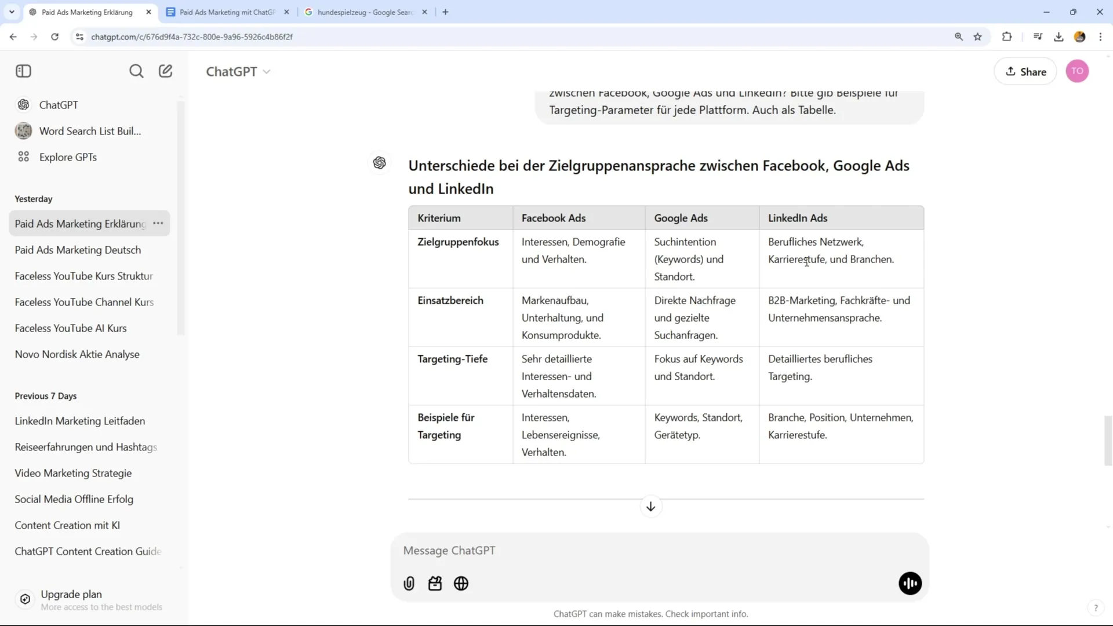The height and width of the screenshot is (626, 1113).
Task: Click the Share button
Action: (1025, 71)
